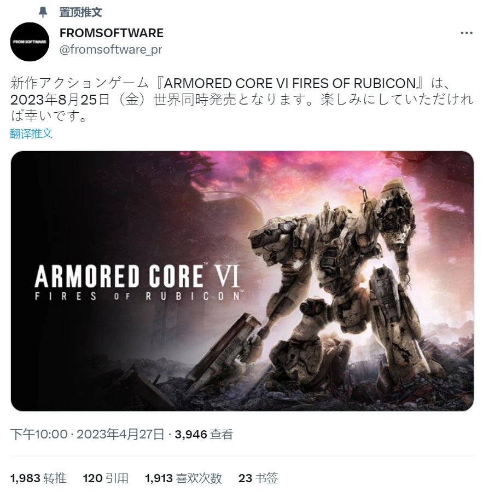Click the mech robot in the image
The height and width of the screenshot is (497, 483).
pos(333,279)
